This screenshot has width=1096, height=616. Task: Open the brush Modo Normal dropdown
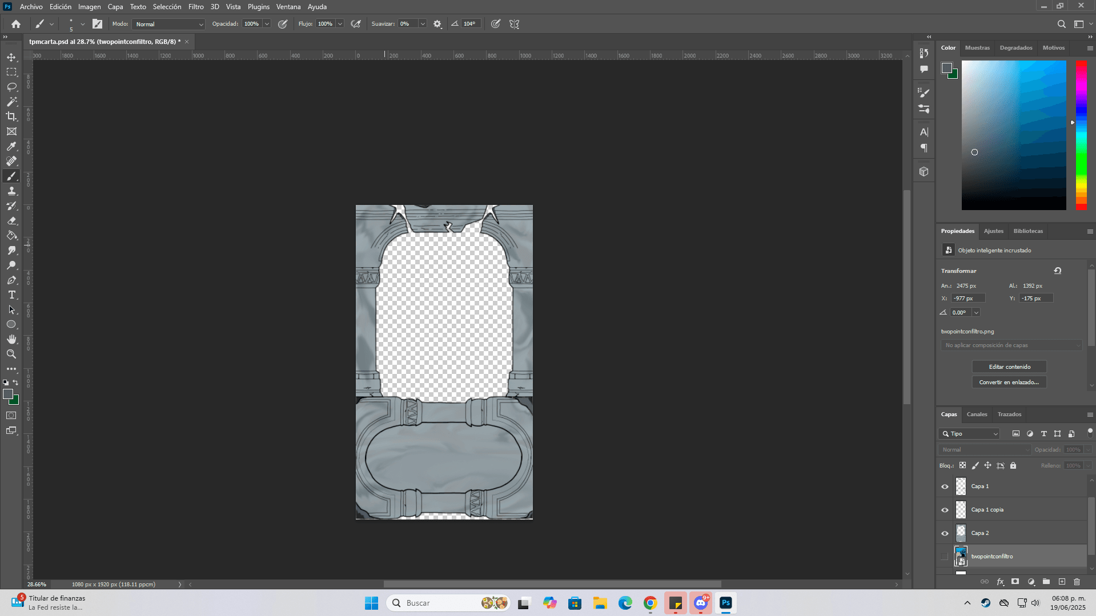pos(168,24)
